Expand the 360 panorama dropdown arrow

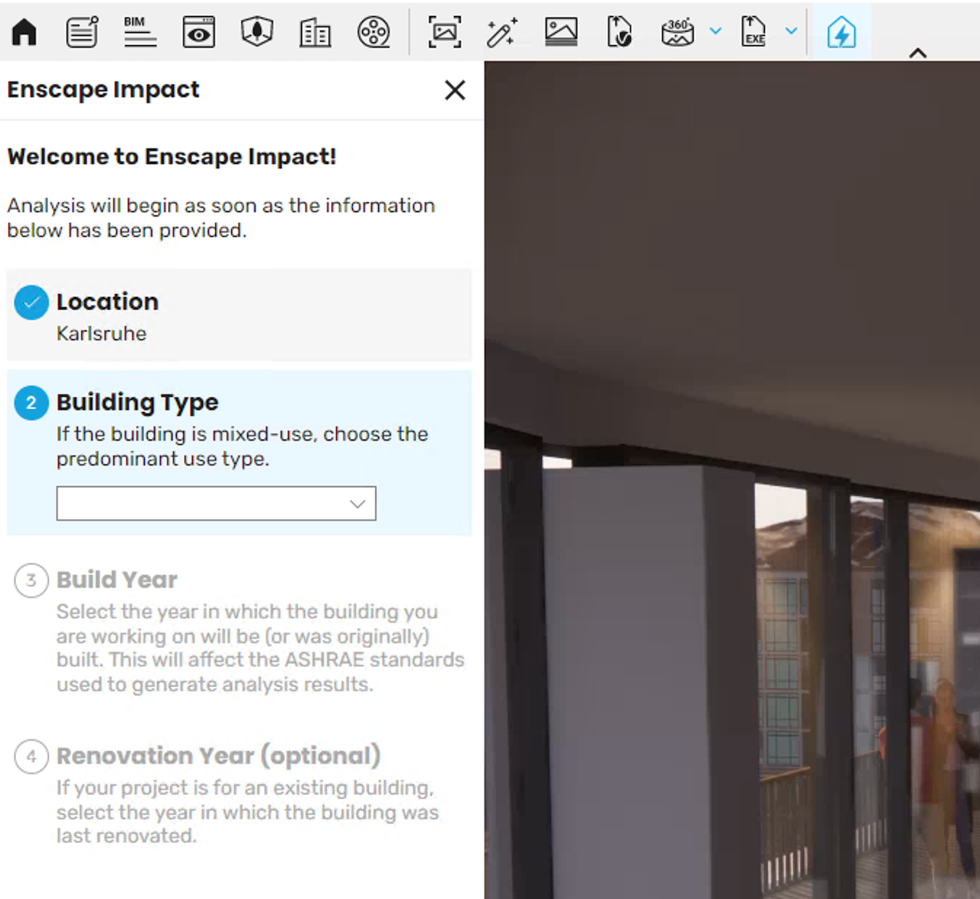point(716,31)
